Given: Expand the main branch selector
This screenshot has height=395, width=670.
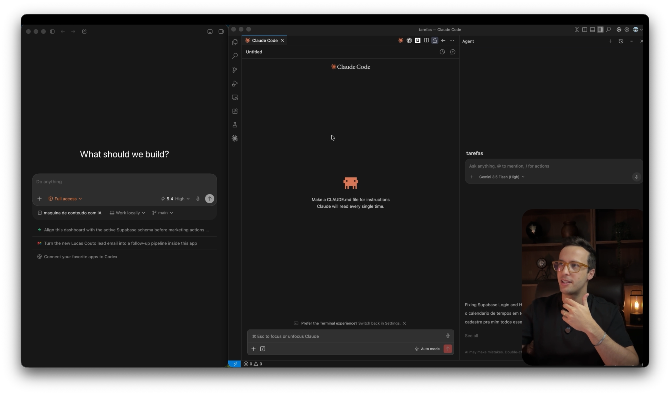Looking at the screenshot, I should tap(163, 213).
